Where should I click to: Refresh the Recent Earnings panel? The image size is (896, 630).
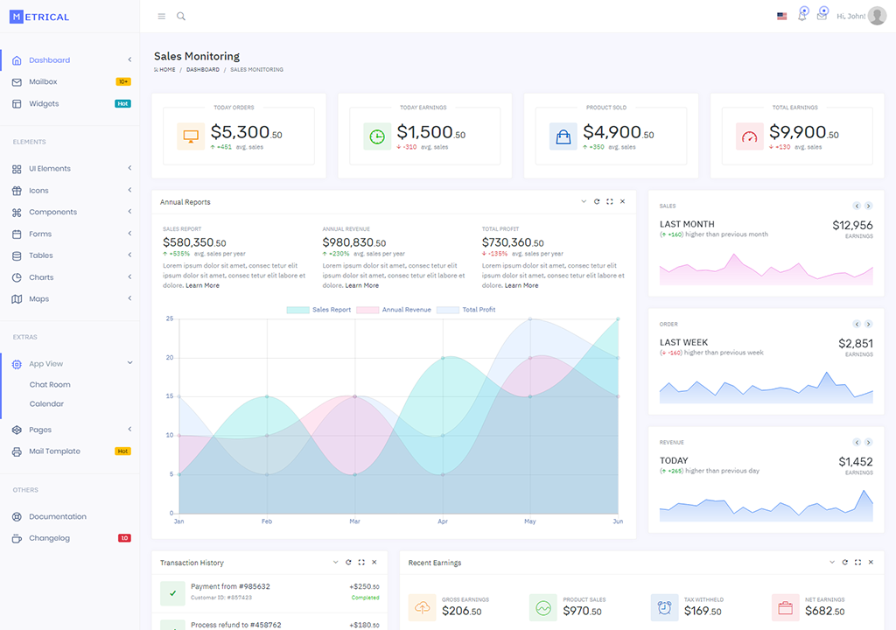845,563
